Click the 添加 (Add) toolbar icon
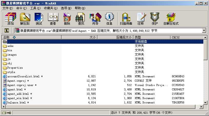Image resolution: width=209 pixels, height=116 pixels. (x=11, y=19)
